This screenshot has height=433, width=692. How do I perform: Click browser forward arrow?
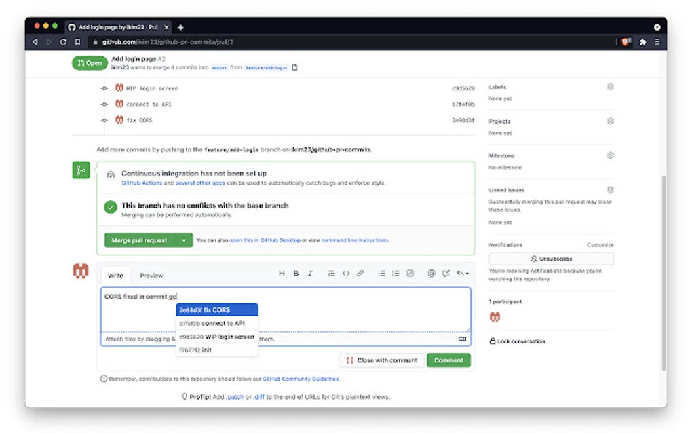coord(49,42)
